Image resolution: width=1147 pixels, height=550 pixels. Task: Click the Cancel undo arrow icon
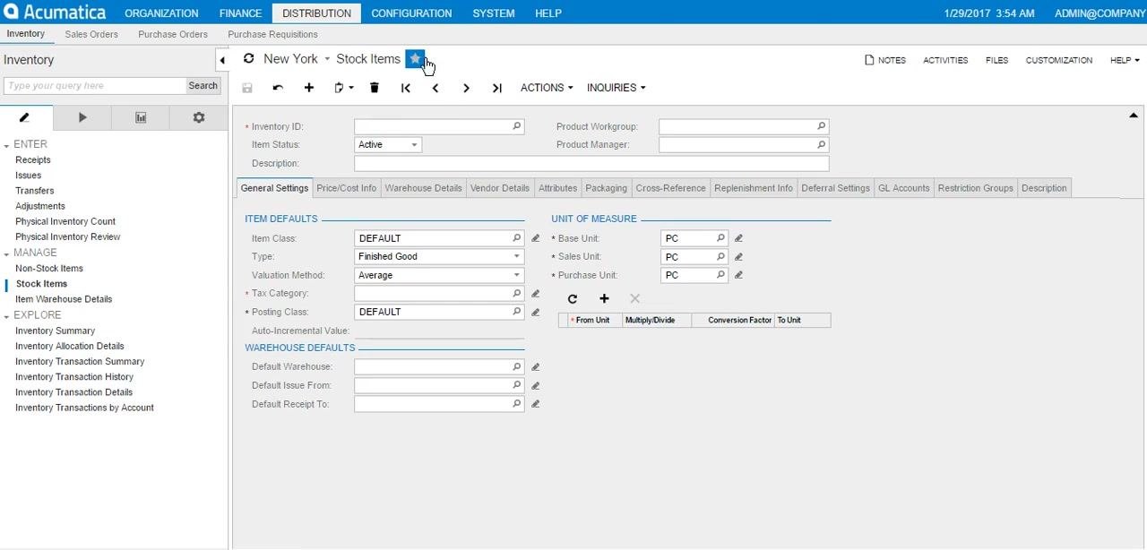point(278,88)
